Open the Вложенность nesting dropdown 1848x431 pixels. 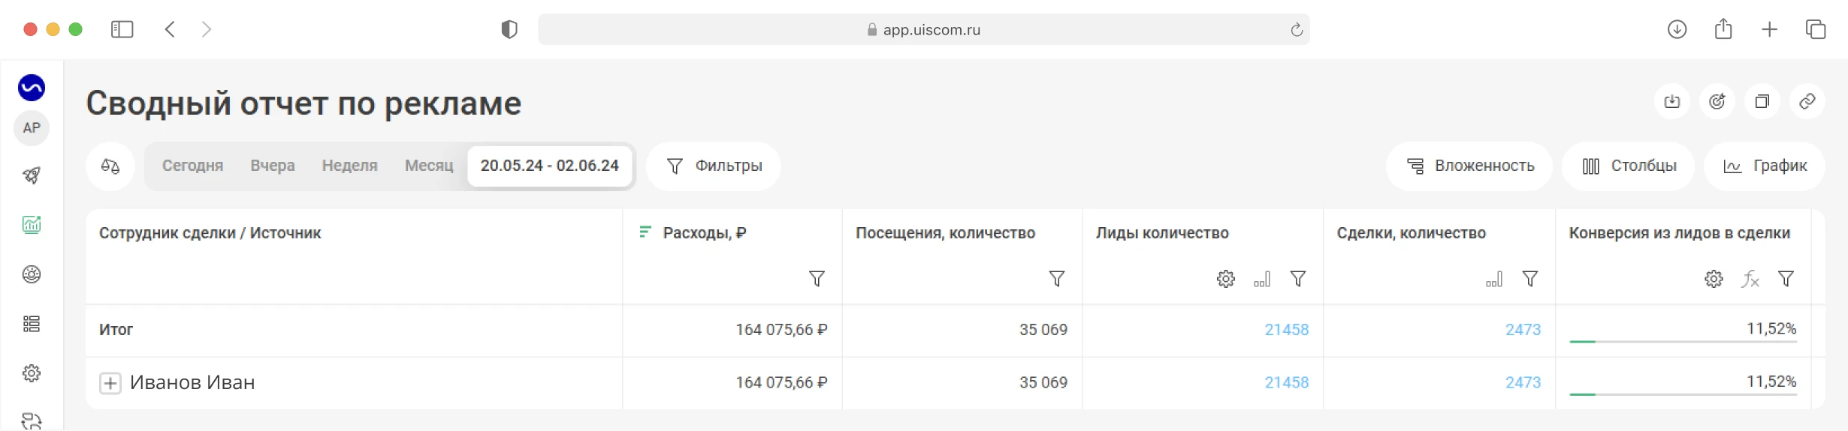(1469, 166)
